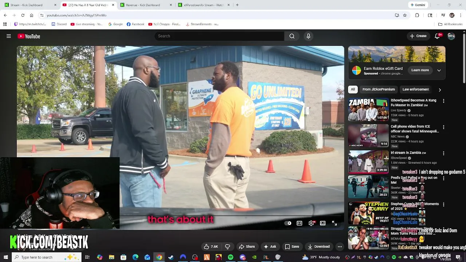Switch to xXParodoxenXx Stream tab

coord(204,5)
